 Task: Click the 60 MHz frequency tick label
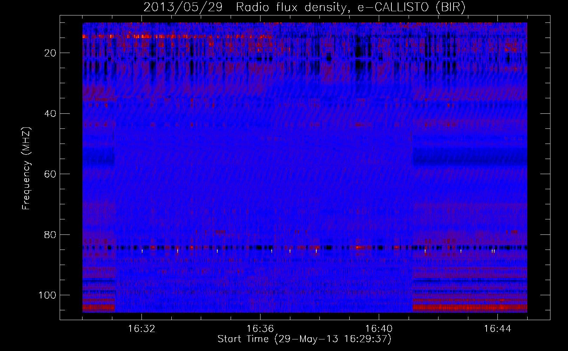50,174
